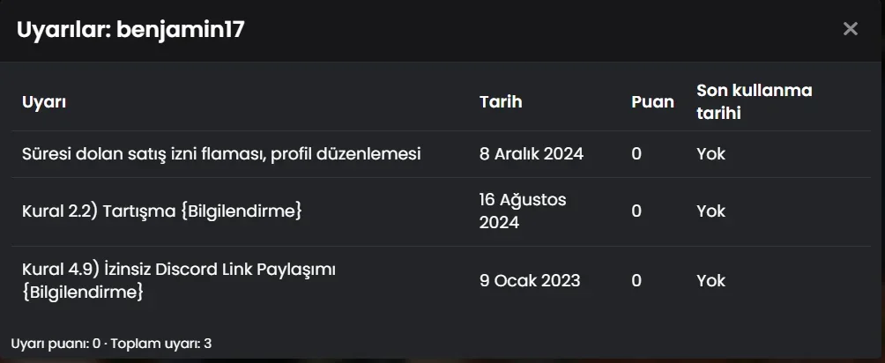Open the Kural 4.9) İzinsiz Discord Link warning

[x=179, y=281]
